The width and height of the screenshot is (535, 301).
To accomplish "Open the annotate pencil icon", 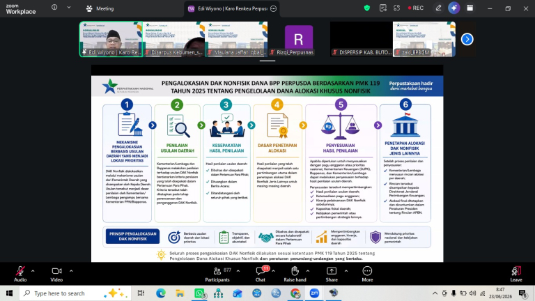I will pos(438,8).
